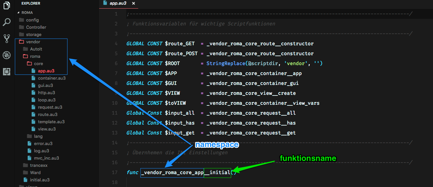
Task: Open the Extensions icon in activity bar
Action: click(x=7, y=71)
